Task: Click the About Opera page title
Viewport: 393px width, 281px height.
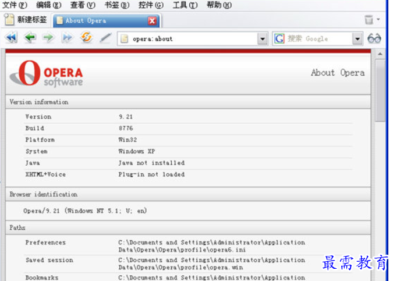Action: pos(338,73)
